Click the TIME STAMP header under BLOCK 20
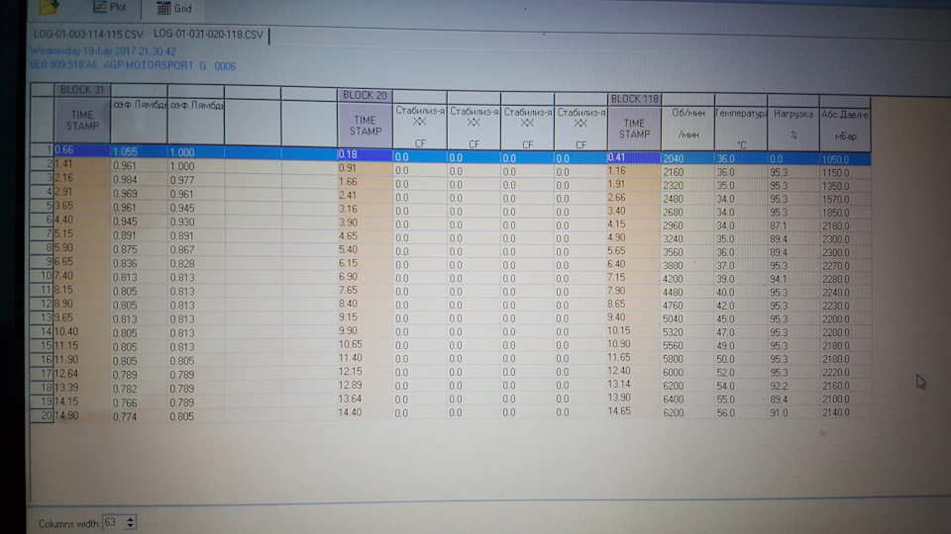The image size is (951, 534). (365, 126)
